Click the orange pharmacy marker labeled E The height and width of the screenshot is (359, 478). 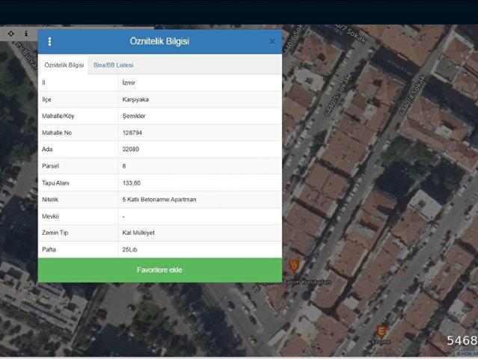382,331
